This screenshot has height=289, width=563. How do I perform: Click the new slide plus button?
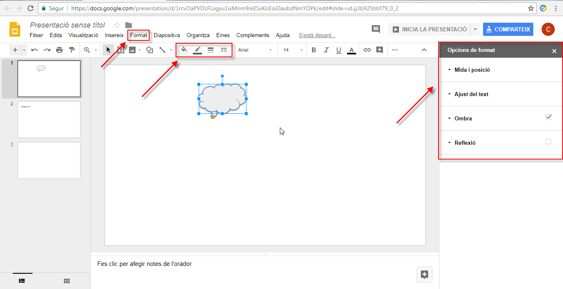(15, 50)
